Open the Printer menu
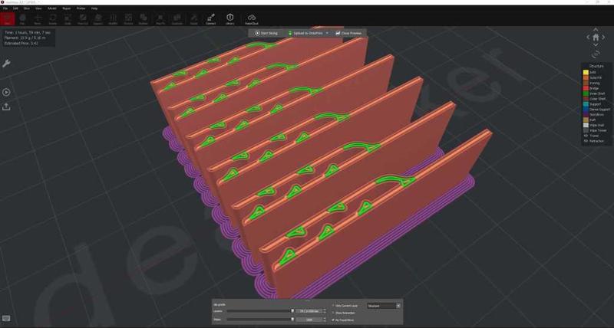Viewport: 614px width, 328px height. pos(81,8)
